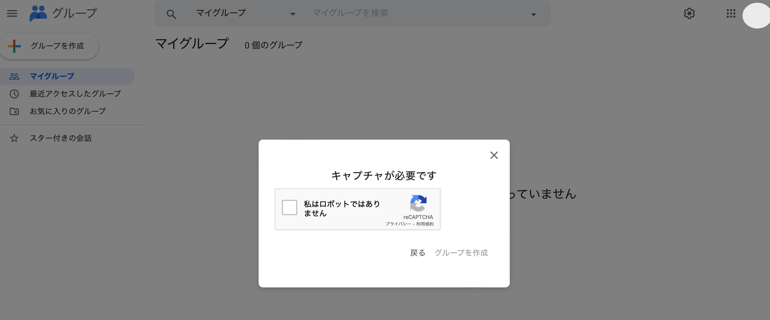Click the starred folder icon for favorites

click(14, 111)
